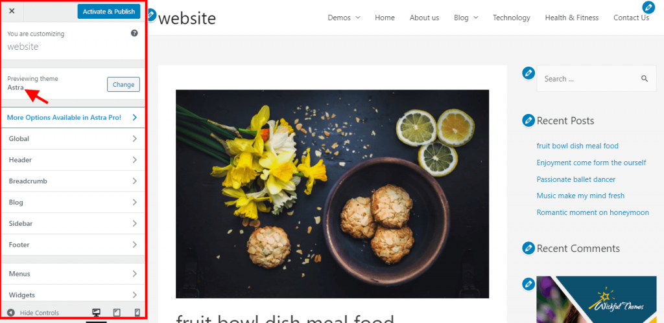Open the Sidebar customizer section
This screenshot has width=664, height=323.
73,223
